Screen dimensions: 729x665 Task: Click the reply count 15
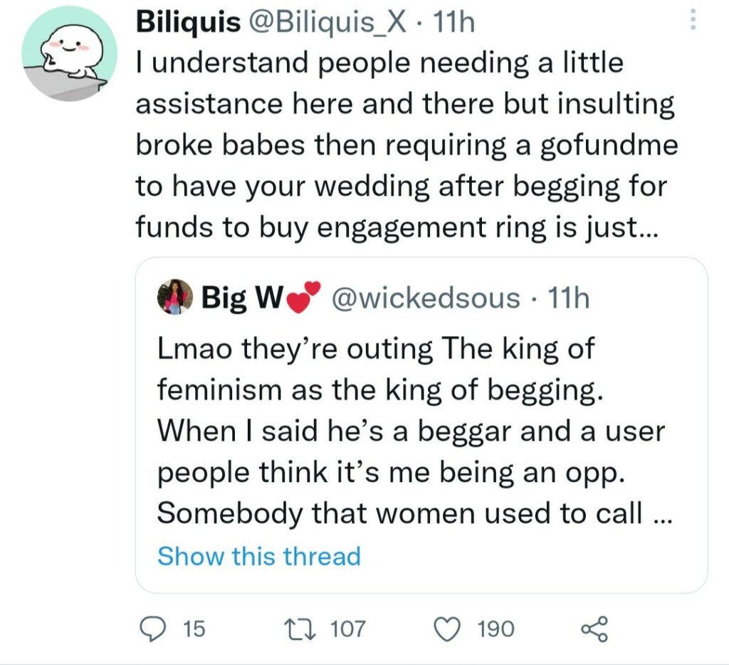pyautogui.click(x=194, y=629)
